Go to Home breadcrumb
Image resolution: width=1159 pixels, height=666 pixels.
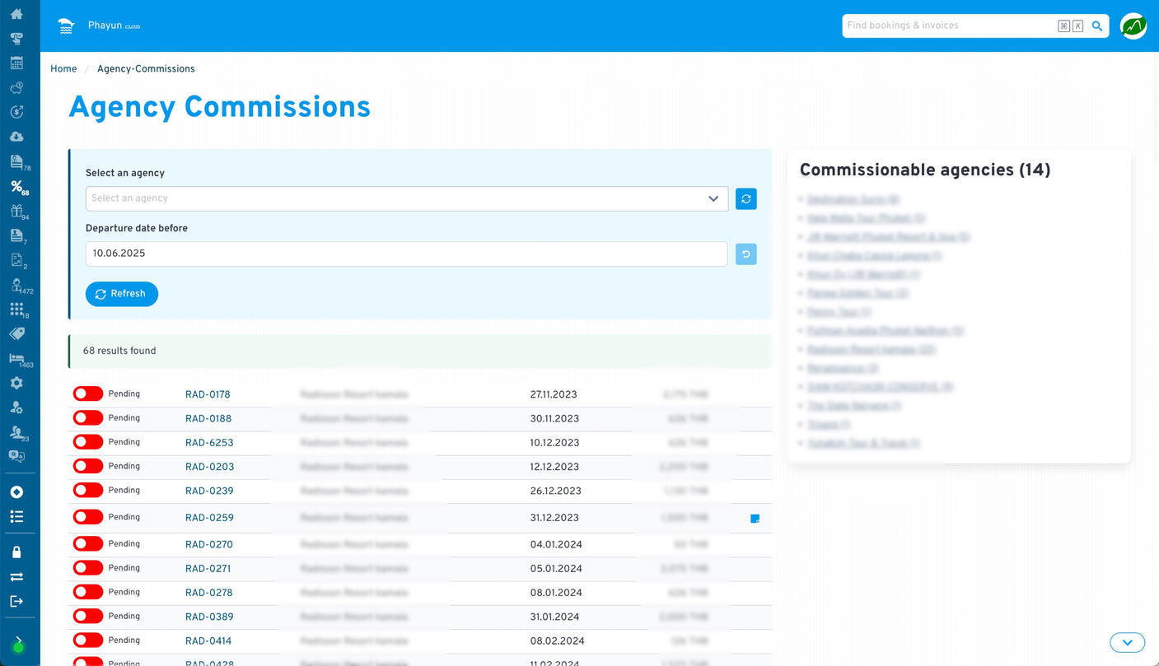point(63,69)
